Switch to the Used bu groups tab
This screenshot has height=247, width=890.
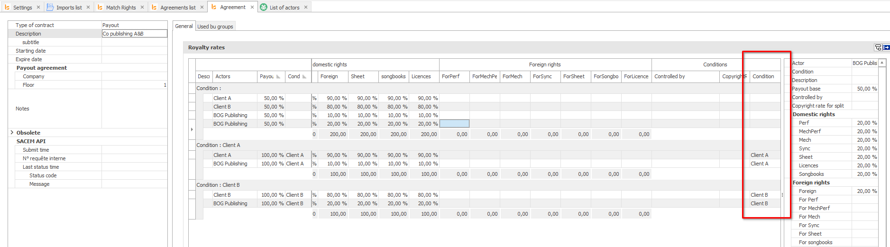(215, 27)
